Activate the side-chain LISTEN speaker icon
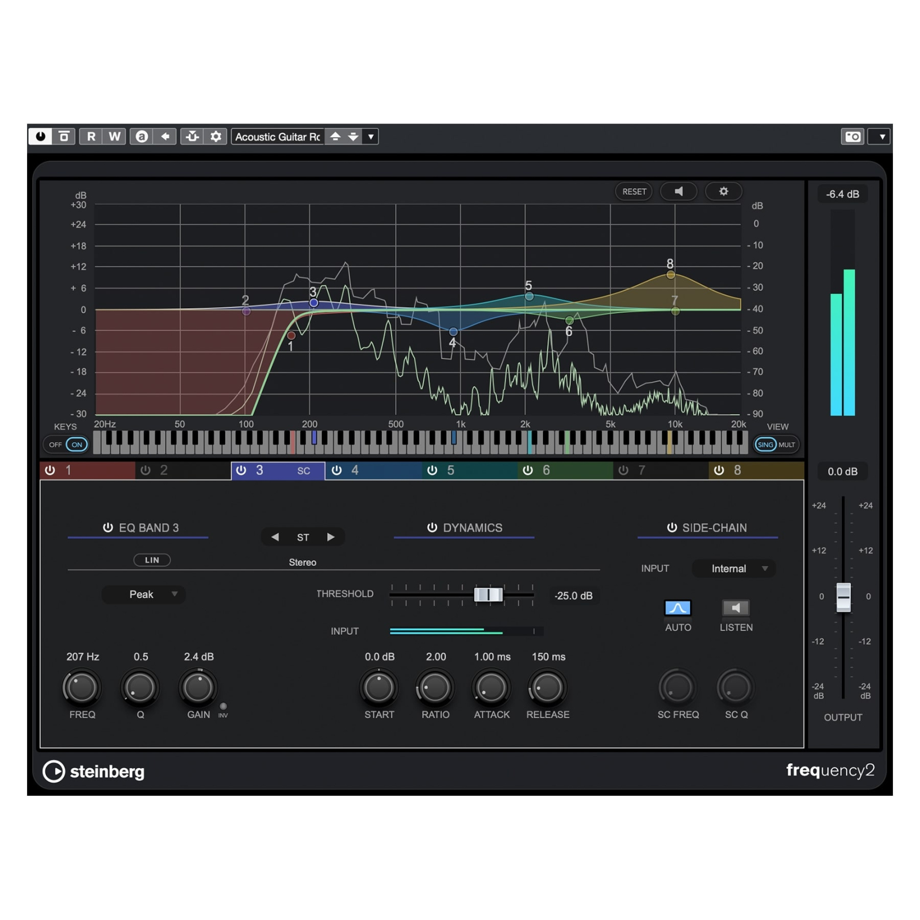 click(735, 608)
